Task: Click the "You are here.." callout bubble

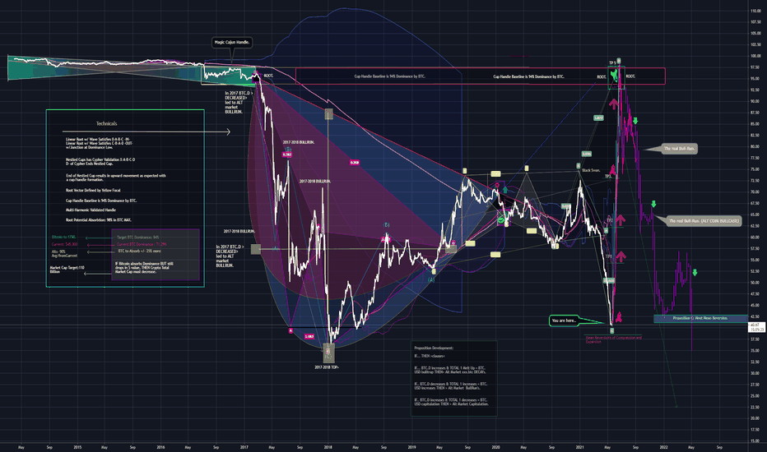Action: (564, 321)
